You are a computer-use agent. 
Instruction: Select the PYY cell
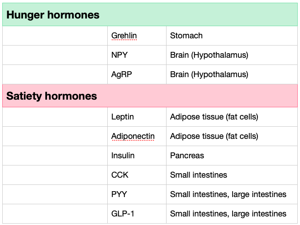(137, 194)
